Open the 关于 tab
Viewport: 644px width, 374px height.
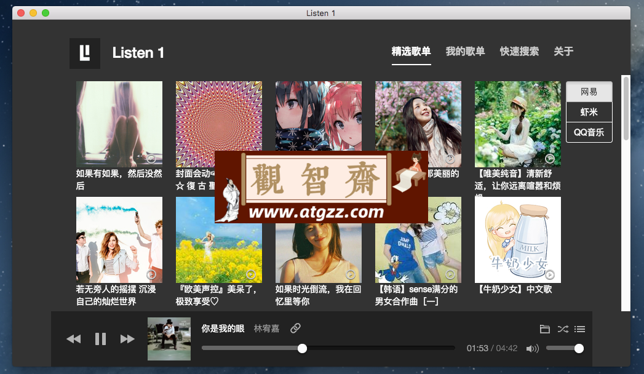click(563, 51)
